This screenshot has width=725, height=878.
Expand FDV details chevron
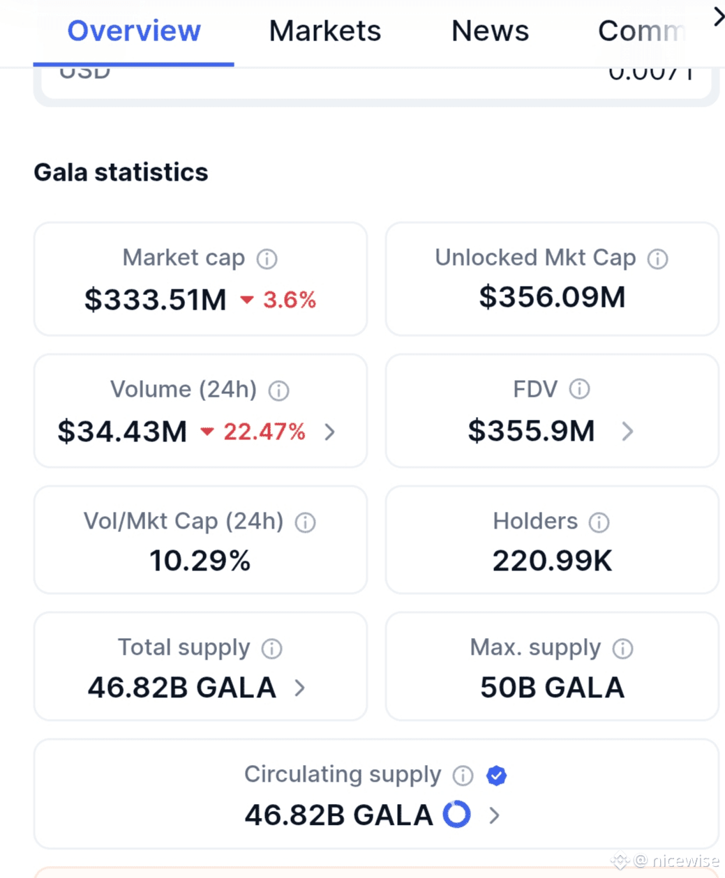point(627,432)
